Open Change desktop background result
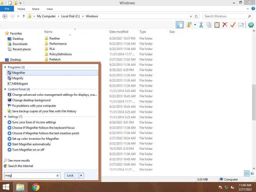This screenshot has height=192, width=256. click(x=31, y=100)
